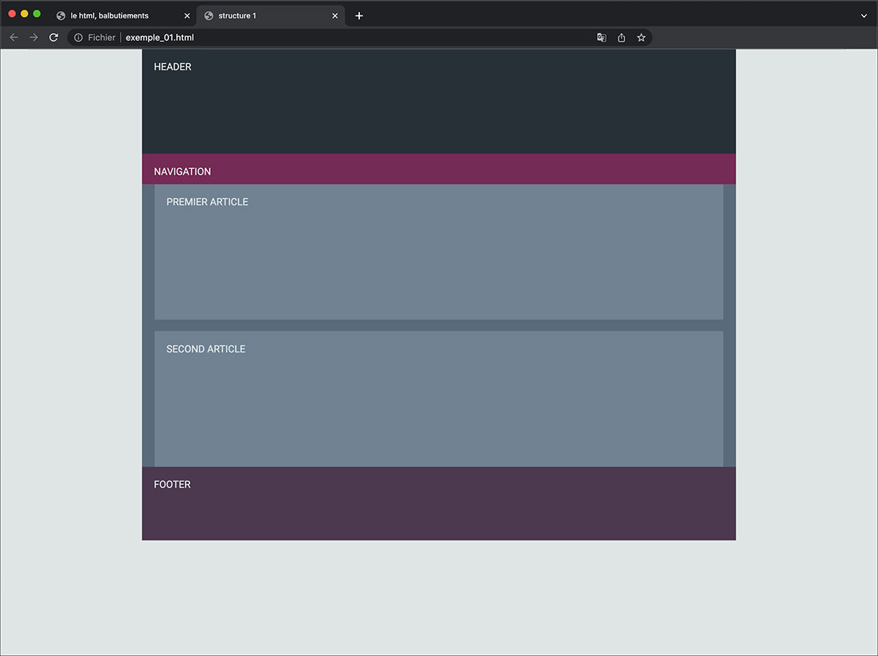Switch to 'le html, balbutiements' tab
This screenshot has width=878, height=656.
[x=110, y=15]
